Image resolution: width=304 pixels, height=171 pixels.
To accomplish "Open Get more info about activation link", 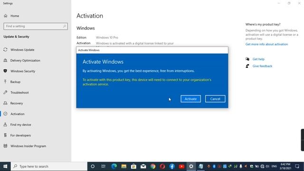I will tap(266, 44).
